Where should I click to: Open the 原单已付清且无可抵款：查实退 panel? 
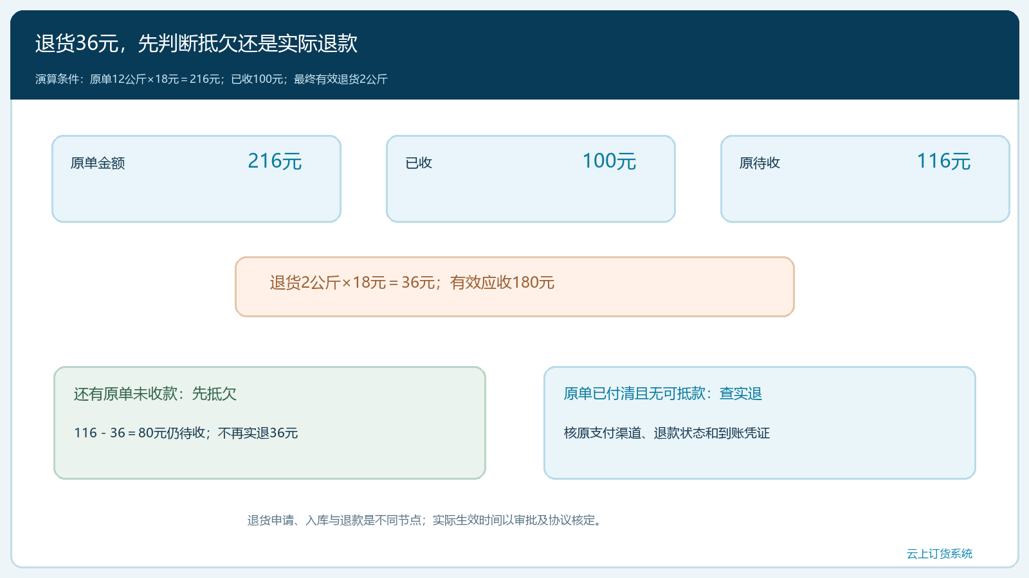[760, 423]
